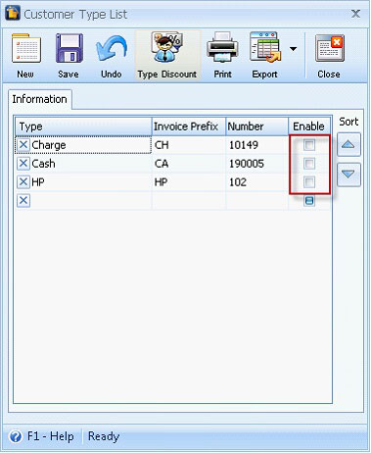Screen dimensions: 371x453
Task: Sort by the Type column header
Action: point(83,126)
